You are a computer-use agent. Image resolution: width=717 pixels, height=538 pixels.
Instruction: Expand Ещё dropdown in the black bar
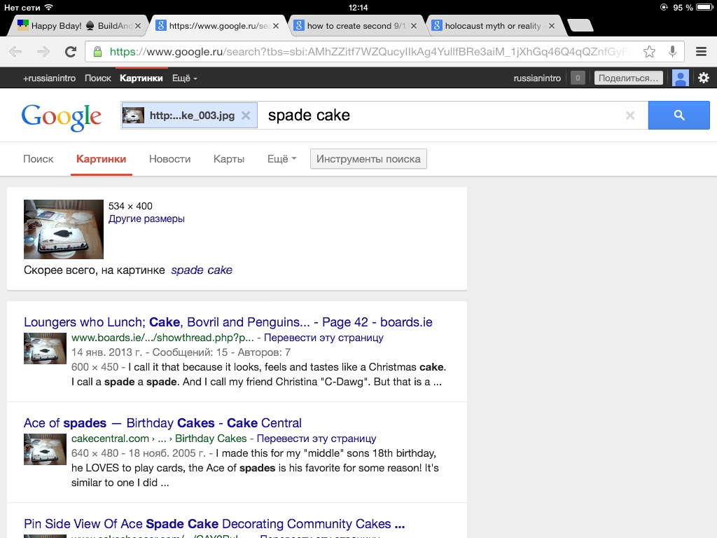(x=185, y=78)
